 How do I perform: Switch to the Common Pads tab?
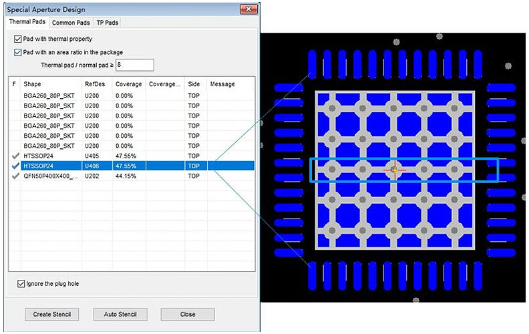(x=70, y=23)
